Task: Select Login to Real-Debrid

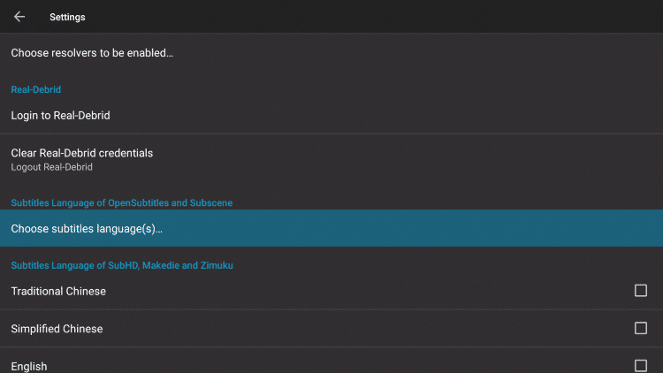Action: (x=331, y=116)
